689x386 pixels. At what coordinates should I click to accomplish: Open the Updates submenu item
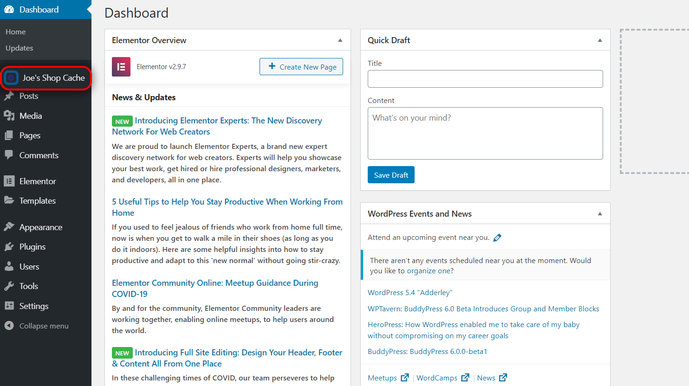[19, 48]
